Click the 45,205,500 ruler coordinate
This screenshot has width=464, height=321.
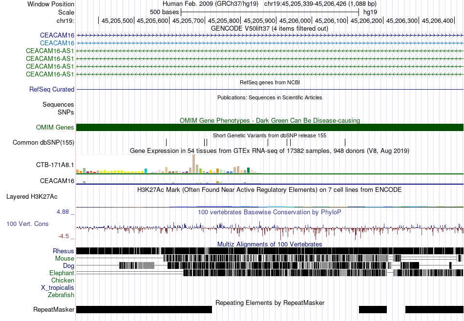pos(117,20)
